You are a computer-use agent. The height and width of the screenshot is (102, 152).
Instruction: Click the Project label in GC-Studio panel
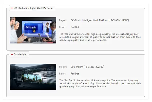63,20
